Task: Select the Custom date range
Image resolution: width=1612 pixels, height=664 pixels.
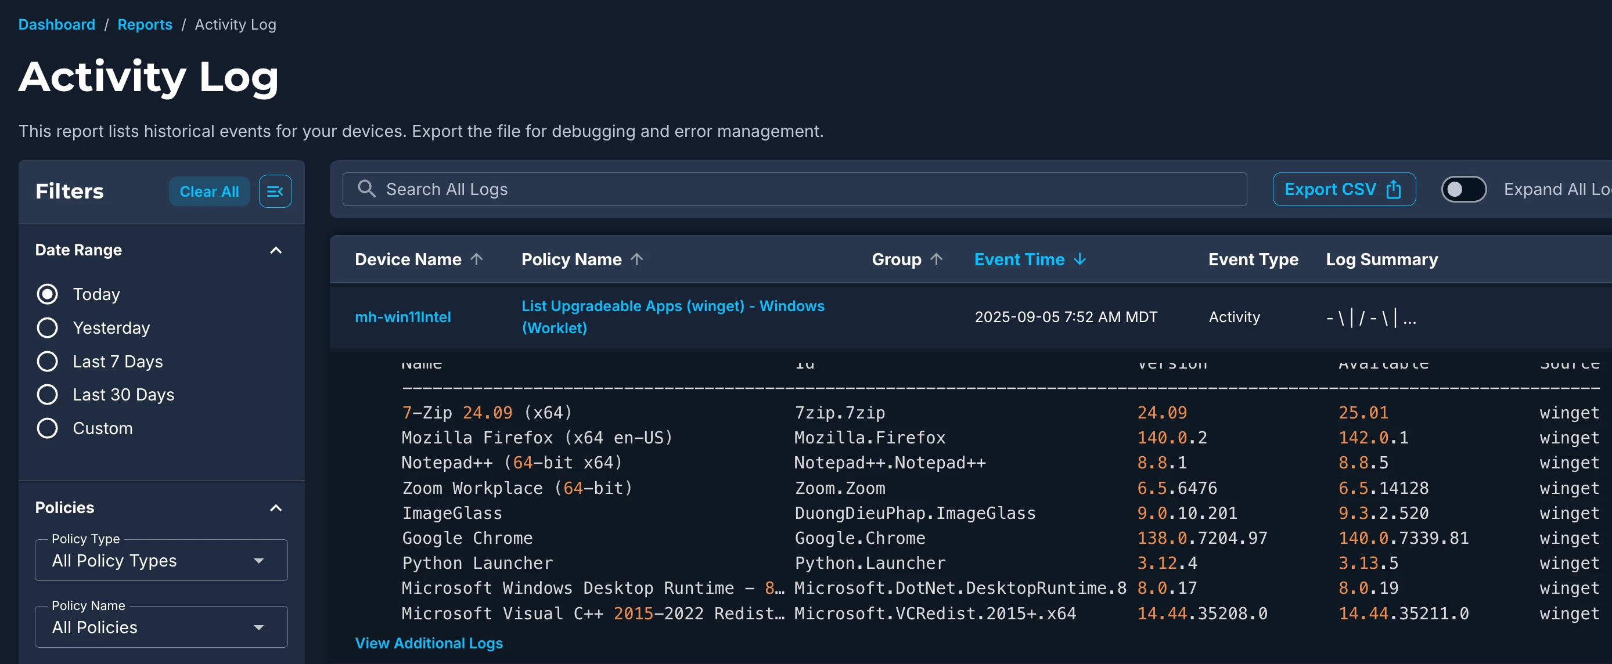Action: tap(48, 428)
